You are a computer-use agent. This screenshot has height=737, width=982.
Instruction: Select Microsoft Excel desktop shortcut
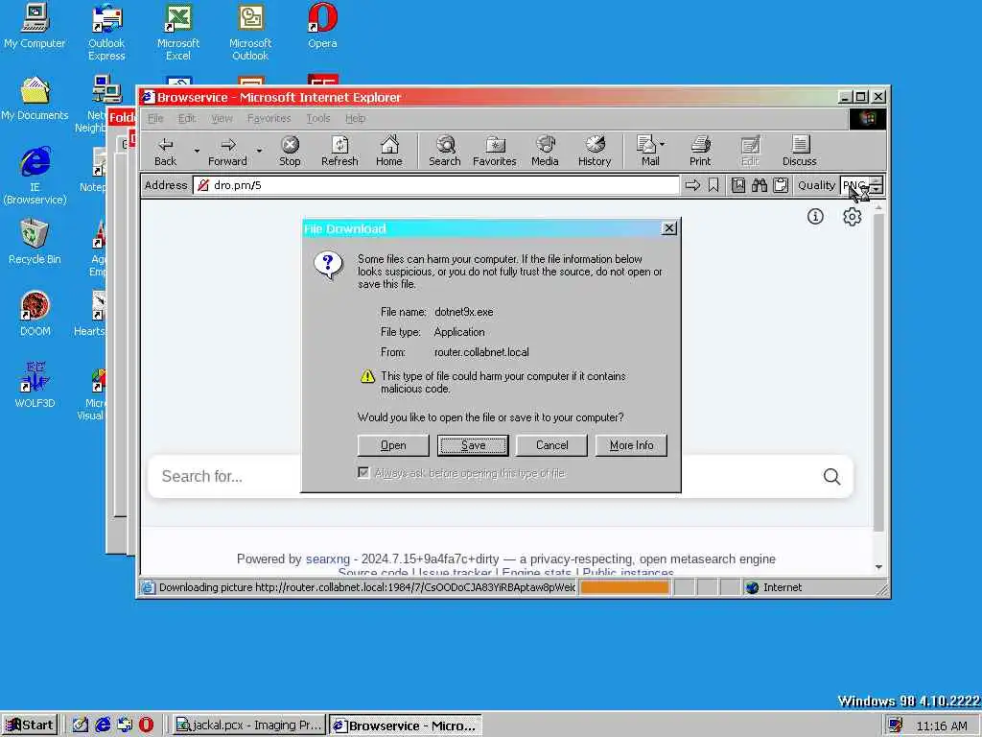click(178, 32)
